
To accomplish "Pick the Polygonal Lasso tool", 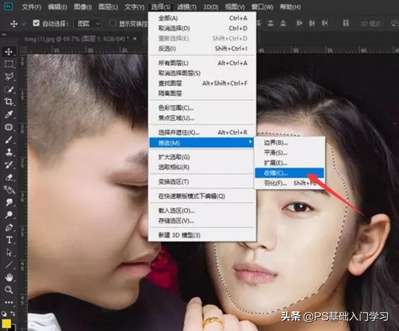I will 9,77.
